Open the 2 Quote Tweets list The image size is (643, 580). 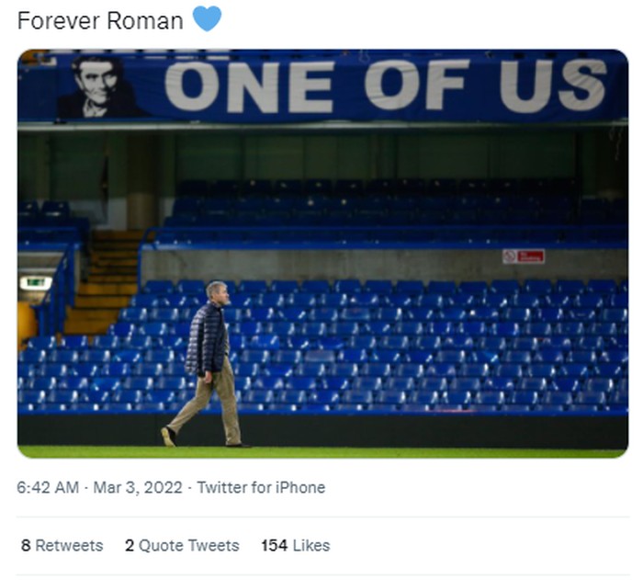click(182, 545)
